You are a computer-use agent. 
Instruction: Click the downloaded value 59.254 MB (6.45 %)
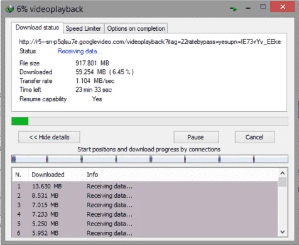[x=104, y=72]
